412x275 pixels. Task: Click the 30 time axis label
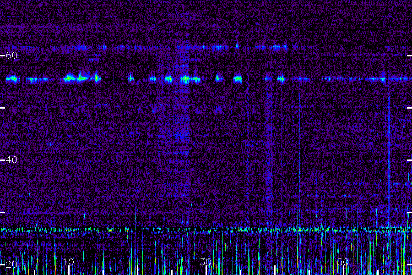pos(206,262)
